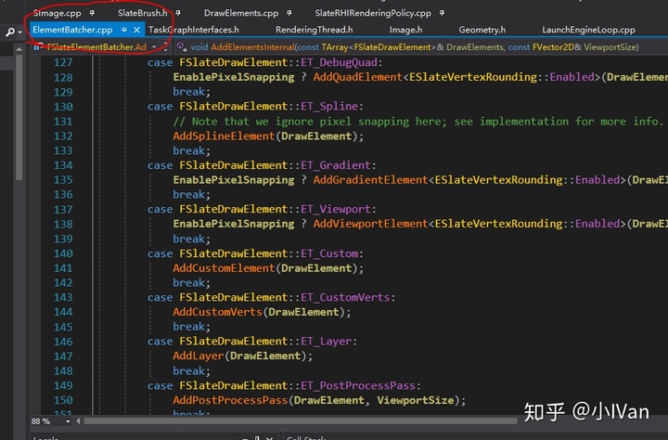
Task: Click ET_Gradient on line 134
Action: coord(336,165)
